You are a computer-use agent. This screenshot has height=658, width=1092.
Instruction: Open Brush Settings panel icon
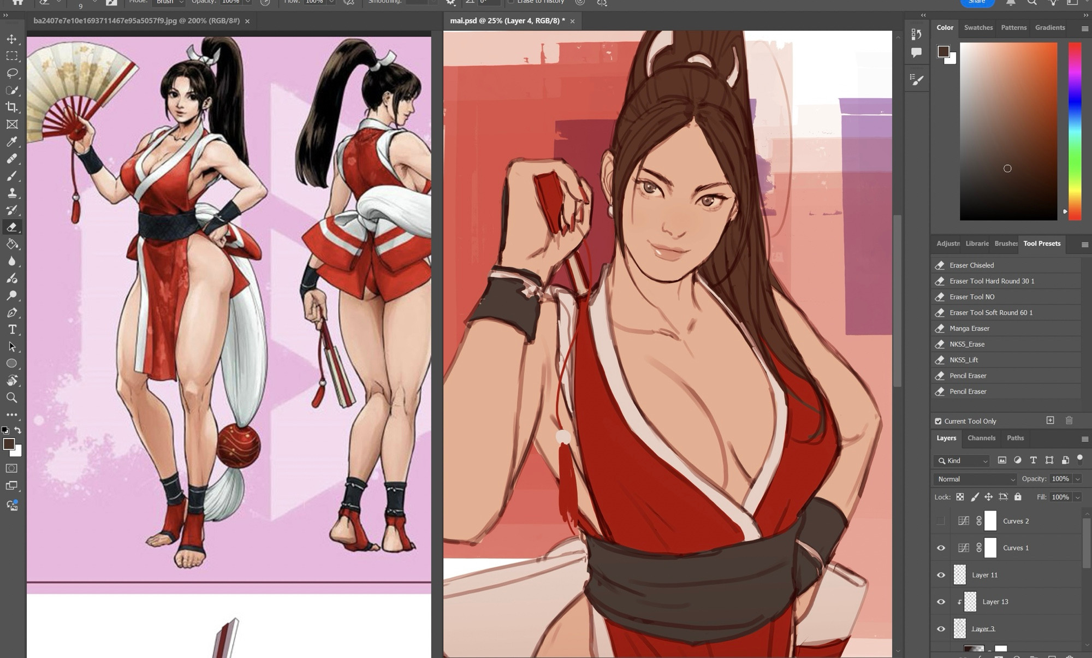tap(917, 79)
